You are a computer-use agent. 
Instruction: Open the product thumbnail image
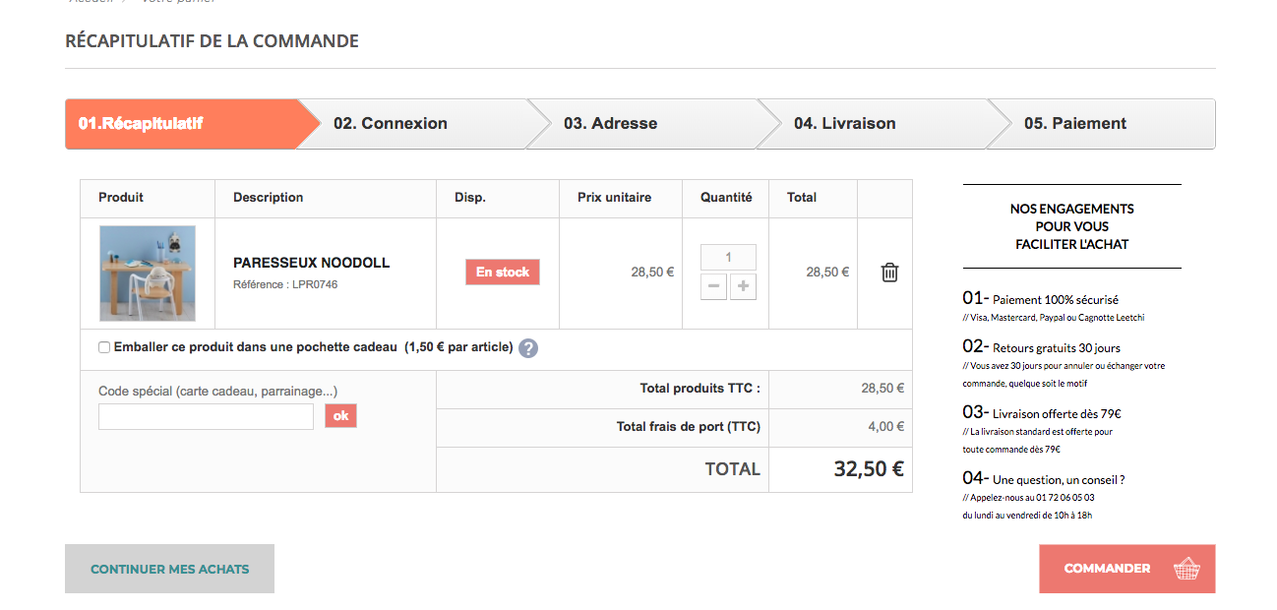[148, 274]
